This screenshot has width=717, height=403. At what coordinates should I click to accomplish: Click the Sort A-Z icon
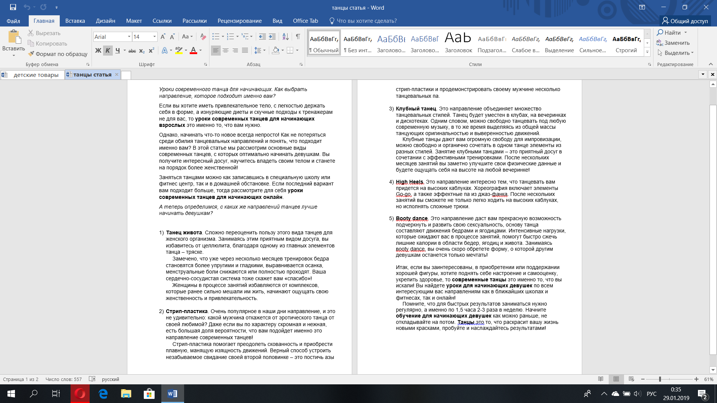pyautogui.click(x=285, y=37)
